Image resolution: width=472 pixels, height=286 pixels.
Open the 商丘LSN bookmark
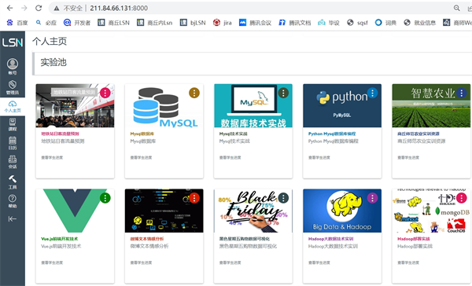(x=113, y=23)
